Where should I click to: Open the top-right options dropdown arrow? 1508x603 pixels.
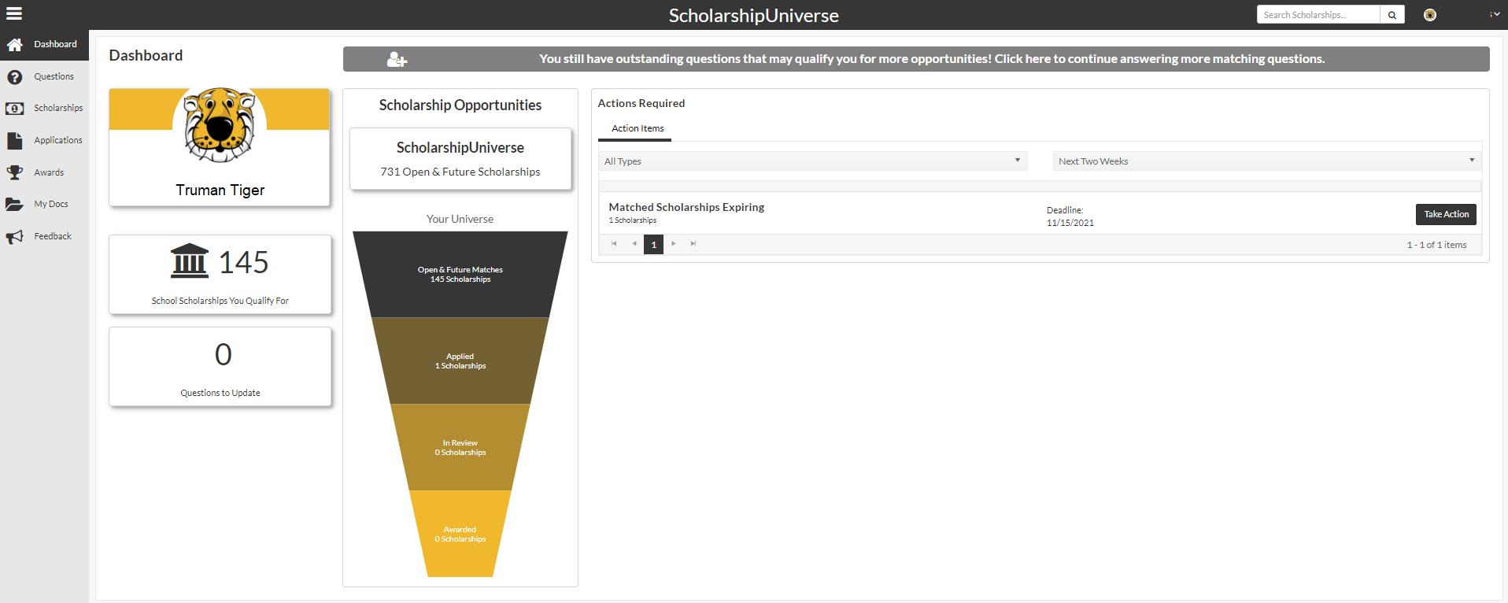tap(1494, 14)
